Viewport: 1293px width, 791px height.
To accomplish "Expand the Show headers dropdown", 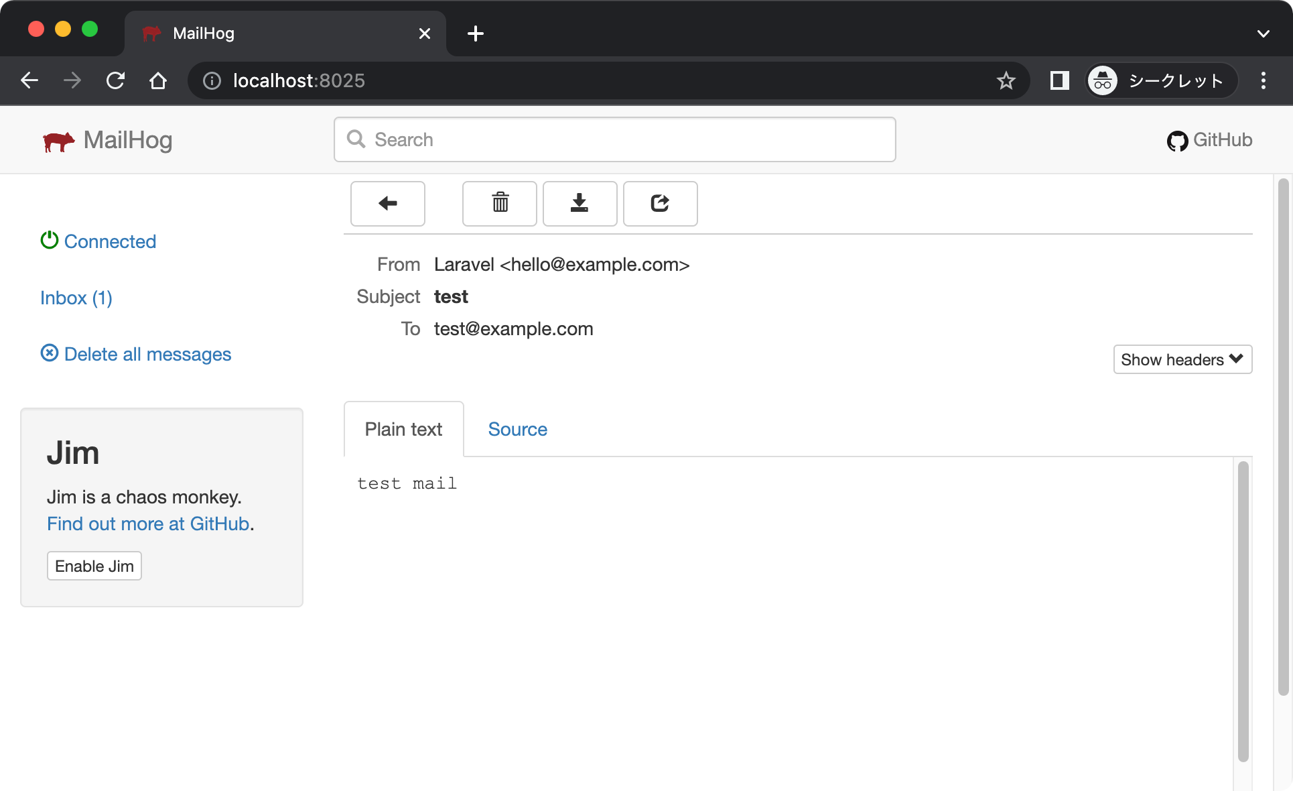I will tap(1182, 359).
